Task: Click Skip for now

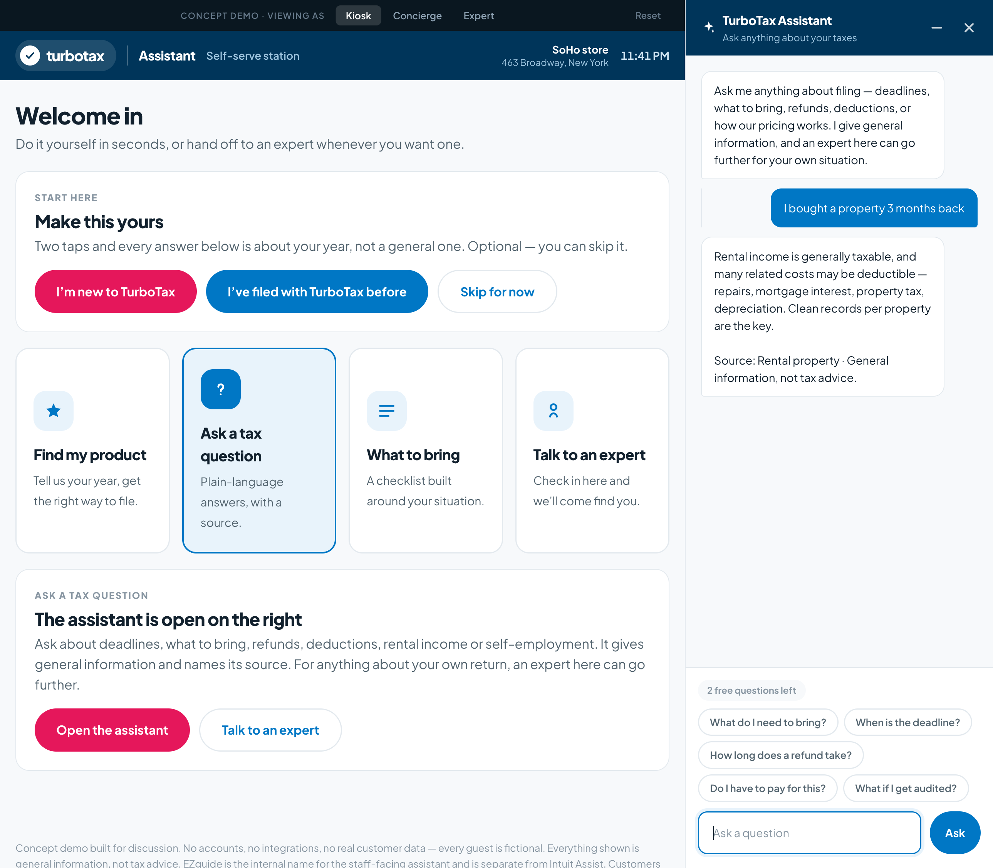Action: point(497,292)
